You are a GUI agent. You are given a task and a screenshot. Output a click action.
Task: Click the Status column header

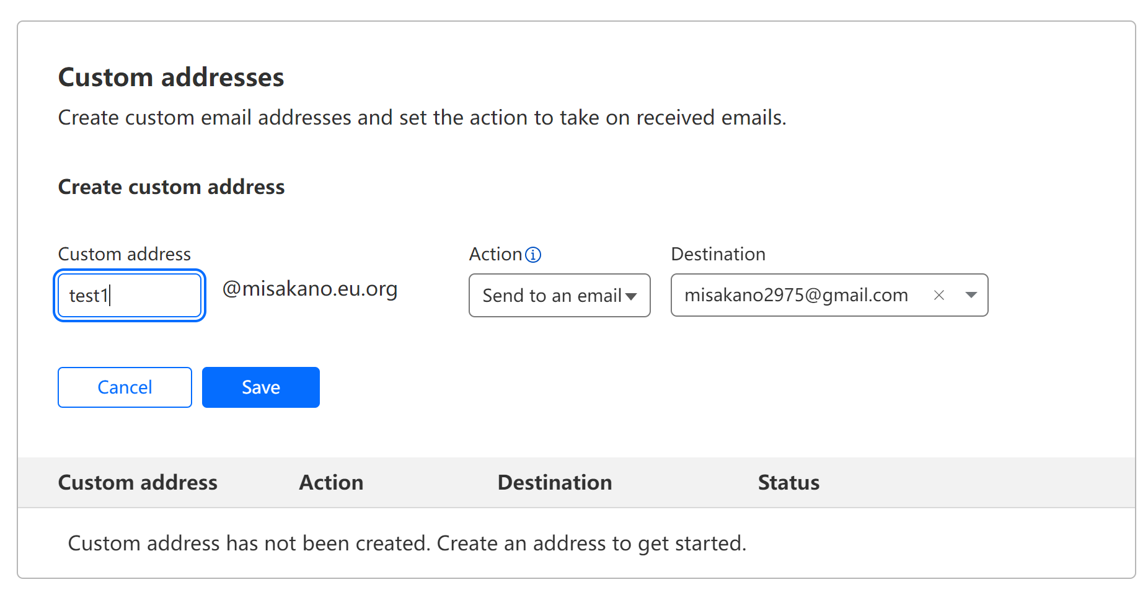pos(788,483)
